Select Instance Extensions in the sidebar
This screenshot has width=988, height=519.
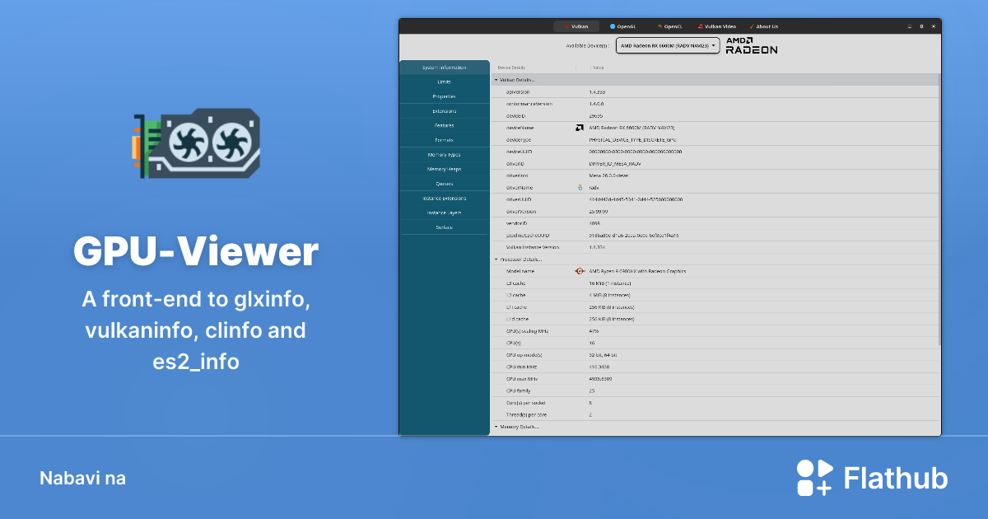(445, 199)
